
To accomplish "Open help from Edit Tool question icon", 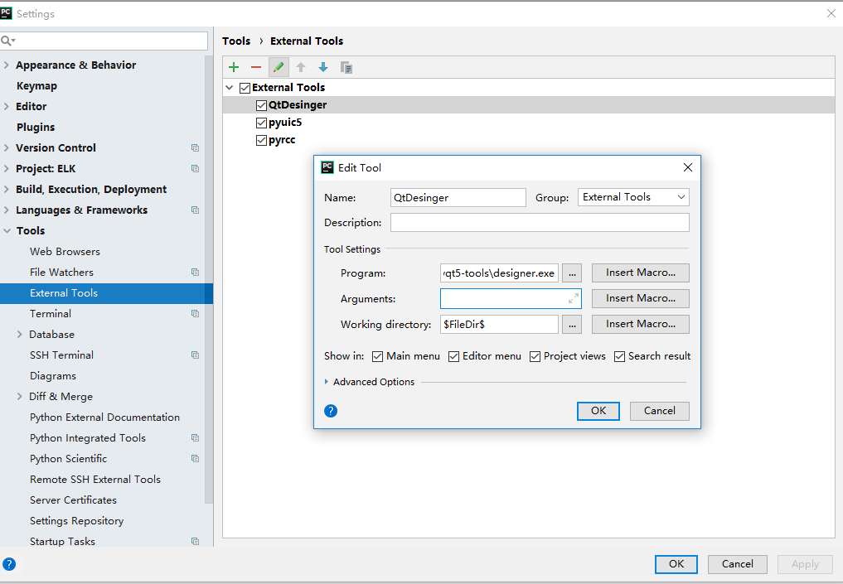I will [x=331, y=411].
